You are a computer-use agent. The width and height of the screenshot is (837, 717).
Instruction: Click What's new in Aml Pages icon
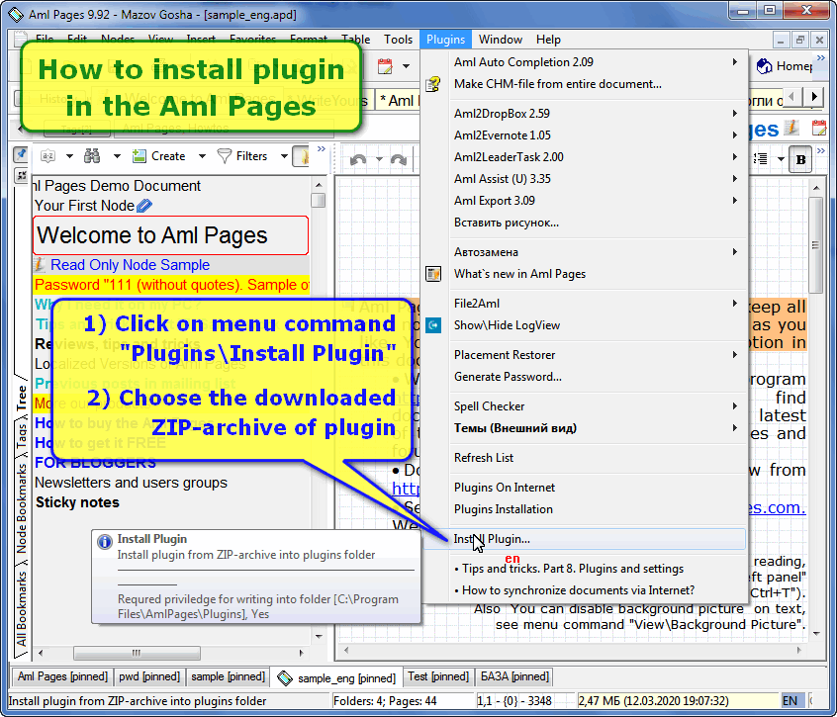click(433, 274)
